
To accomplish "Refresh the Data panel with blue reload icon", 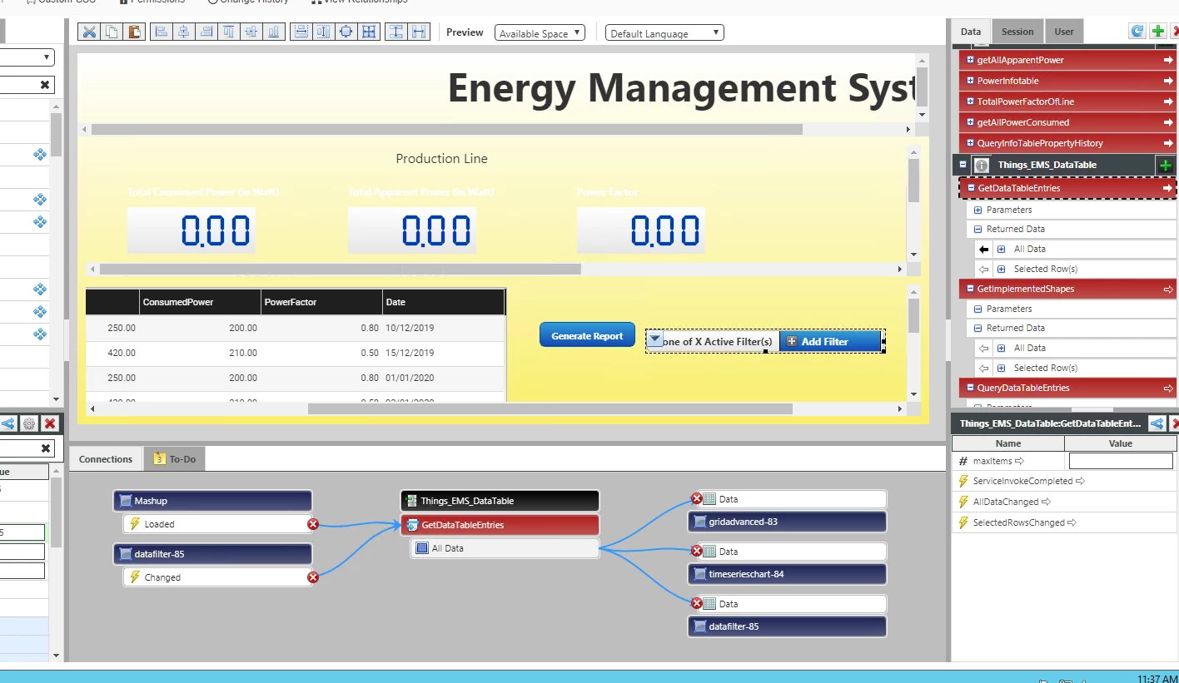I will click(x=1137, y=32).
